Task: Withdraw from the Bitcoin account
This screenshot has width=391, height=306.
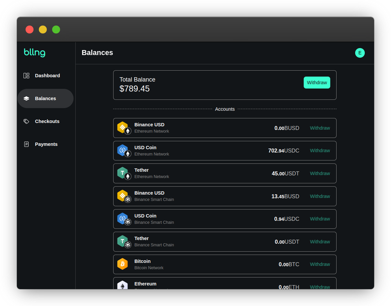Action: pyautogui.click(x=320, y=265)
